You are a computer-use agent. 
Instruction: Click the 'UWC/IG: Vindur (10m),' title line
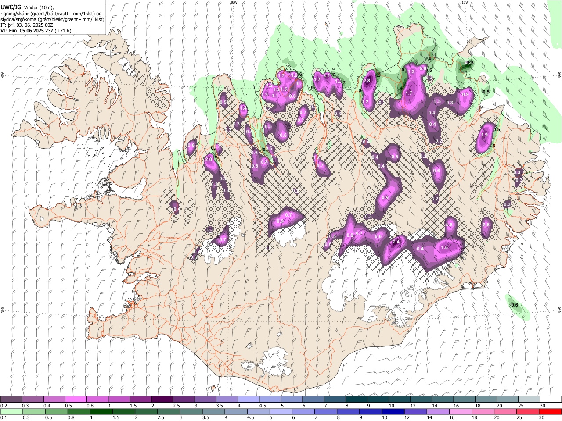27,7
